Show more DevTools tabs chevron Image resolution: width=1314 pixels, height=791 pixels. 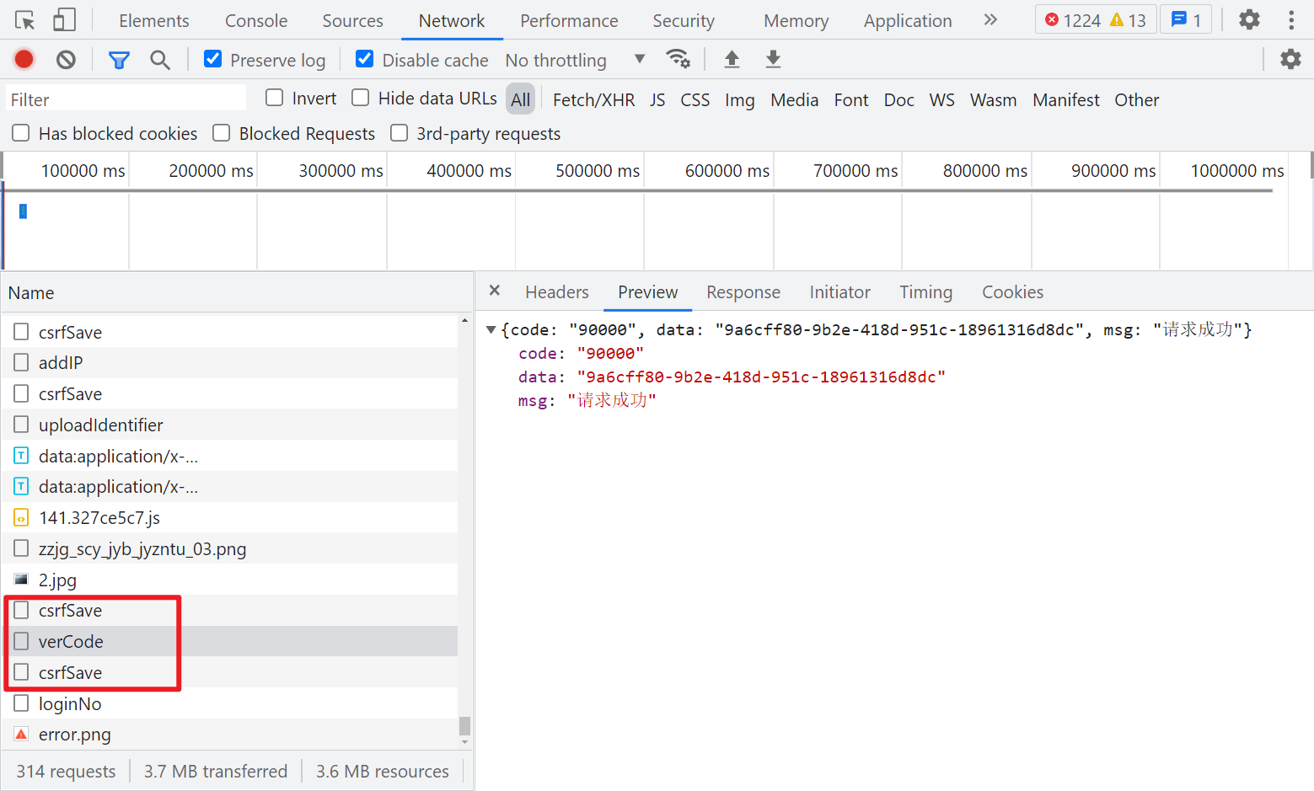tap(990, 20)
